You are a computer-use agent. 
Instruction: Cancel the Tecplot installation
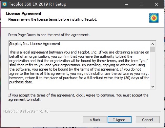coord(148,120)
